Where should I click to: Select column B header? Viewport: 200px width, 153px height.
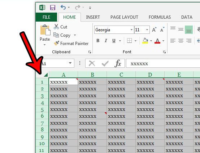(92, 75)
